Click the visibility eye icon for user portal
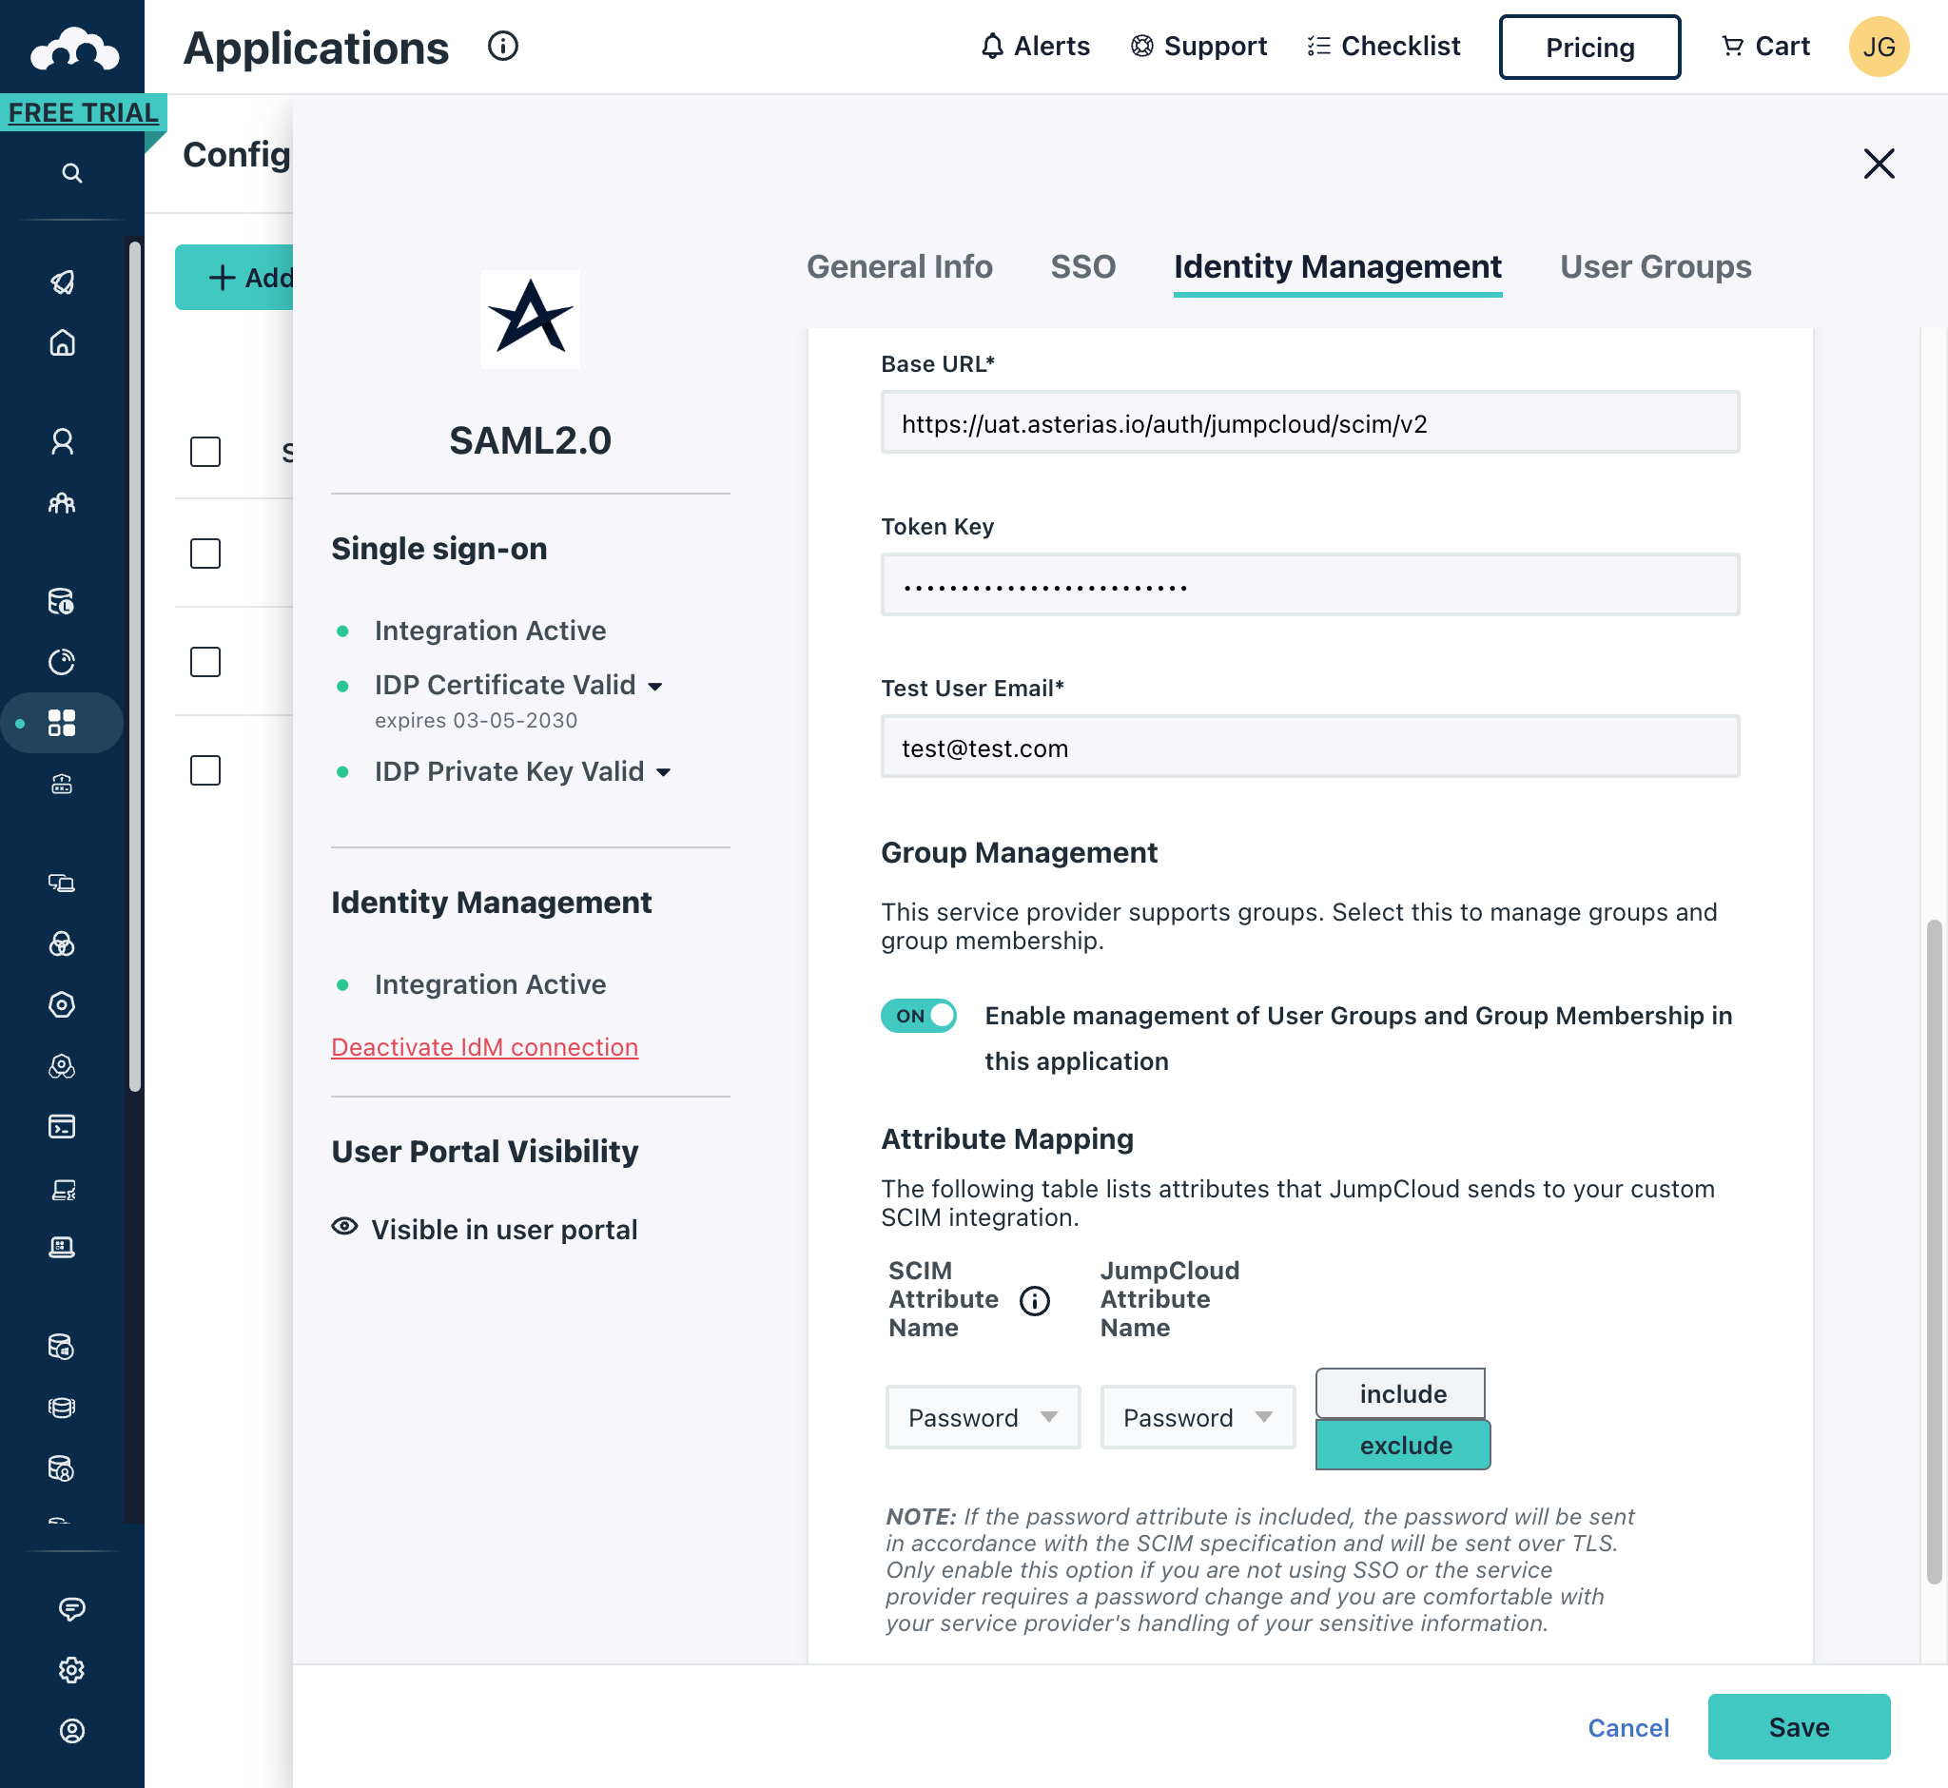The width and height of the screenshot is (1948, 1788). (x=344, y=1227)
